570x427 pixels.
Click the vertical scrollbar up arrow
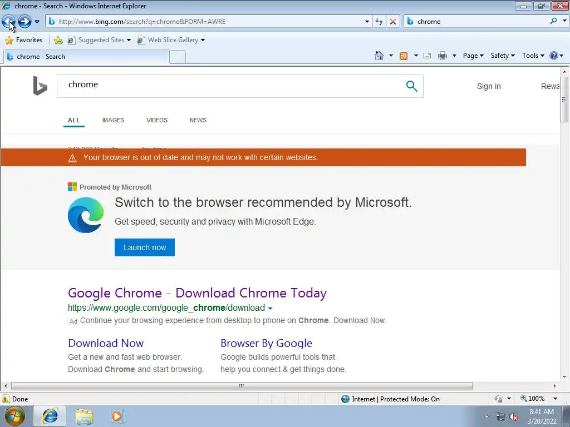coord(564,72)
